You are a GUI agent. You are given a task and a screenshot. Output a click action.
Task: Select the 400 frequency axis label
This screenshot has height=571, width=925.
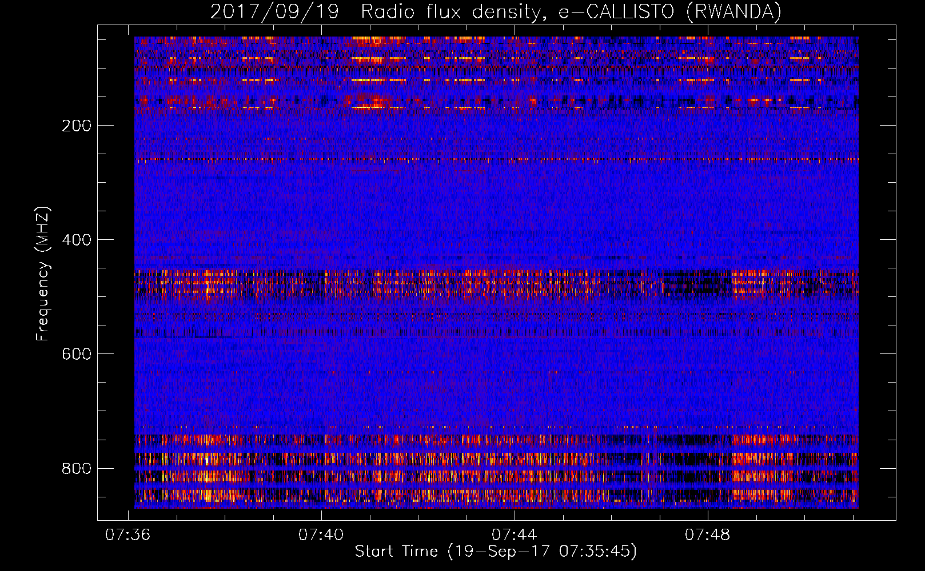pyautogui.click(x=77, y=240)
